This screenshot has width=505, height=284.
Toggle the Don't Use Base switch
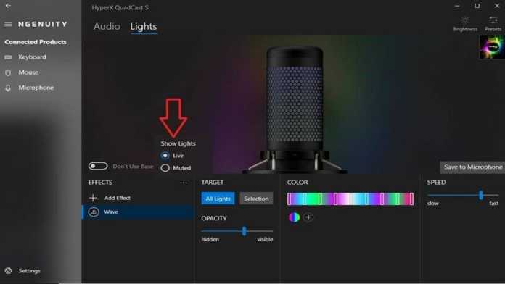pos(98,166)
